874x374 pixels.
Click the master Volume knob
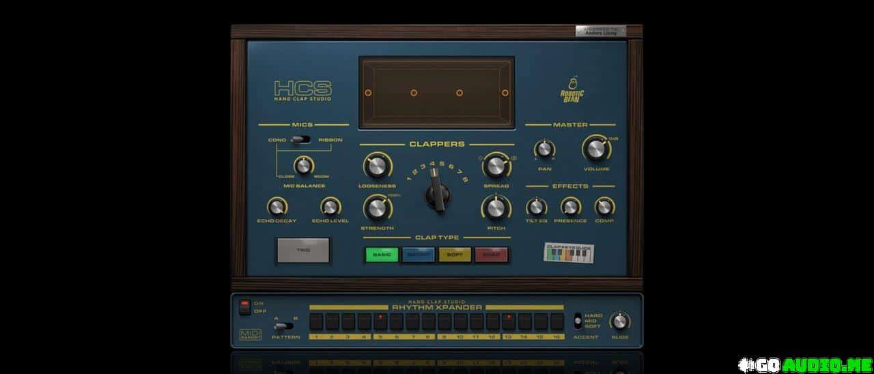tap(595, 148)
